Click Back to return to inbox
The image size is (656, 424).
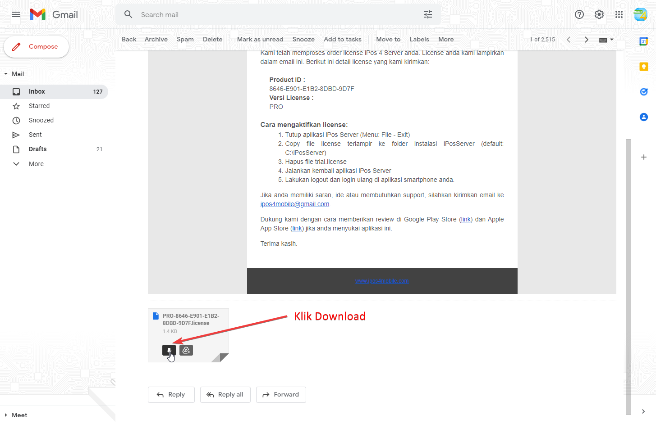click(129, 40)
